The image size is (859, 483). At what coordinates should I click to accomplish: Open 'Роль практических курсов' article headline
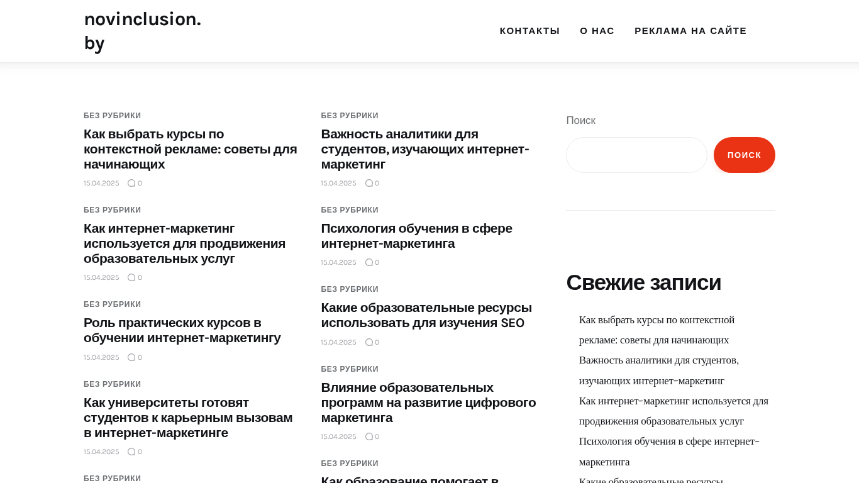pos(182,330)
